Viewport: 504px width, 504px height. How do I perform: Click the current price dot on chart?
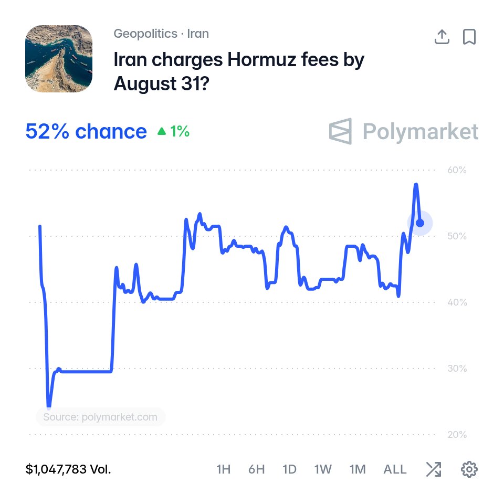[420, 223]
